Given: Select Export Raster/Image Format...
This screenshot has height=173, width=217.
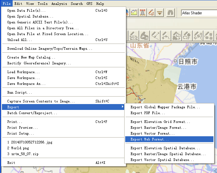Looking at the screenshot, I should [169, 127].
